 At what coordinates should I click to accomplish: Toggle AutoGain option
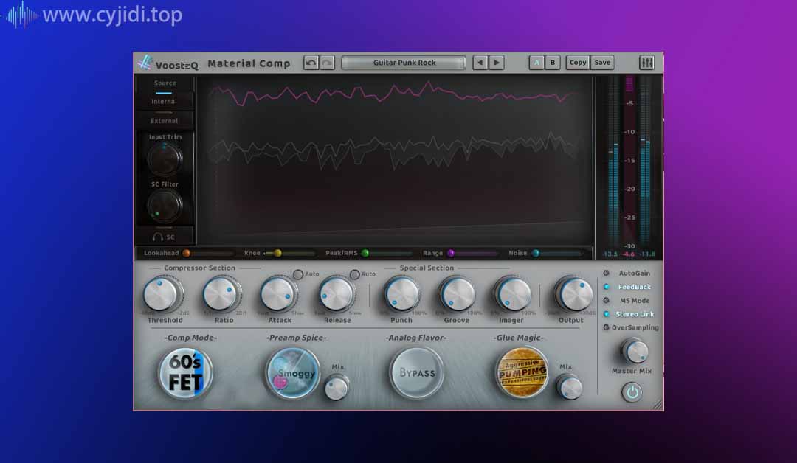click(x=628, y=273)
